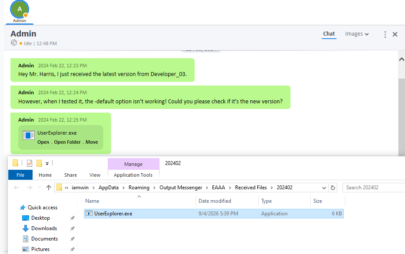The width and height of the screenshot is (405, 254).
Task: Select Quick access in navigation pane
Action: tap(43, 207)
